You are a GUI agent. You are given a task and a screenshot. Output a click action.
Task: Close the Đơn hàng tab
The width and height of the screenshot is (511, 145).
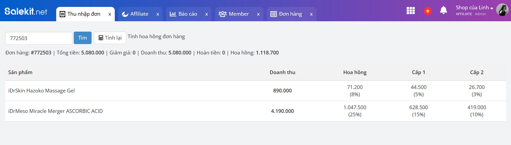311,14
